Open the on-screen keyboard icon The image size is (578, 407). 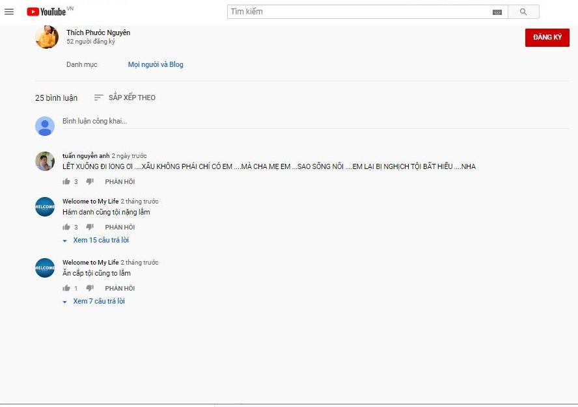coord(497,12)
